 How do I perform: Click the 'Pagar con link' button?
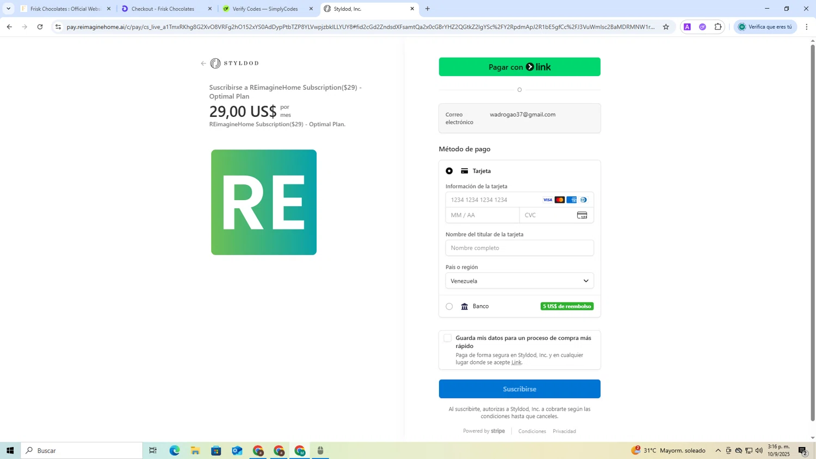(520, 67)
